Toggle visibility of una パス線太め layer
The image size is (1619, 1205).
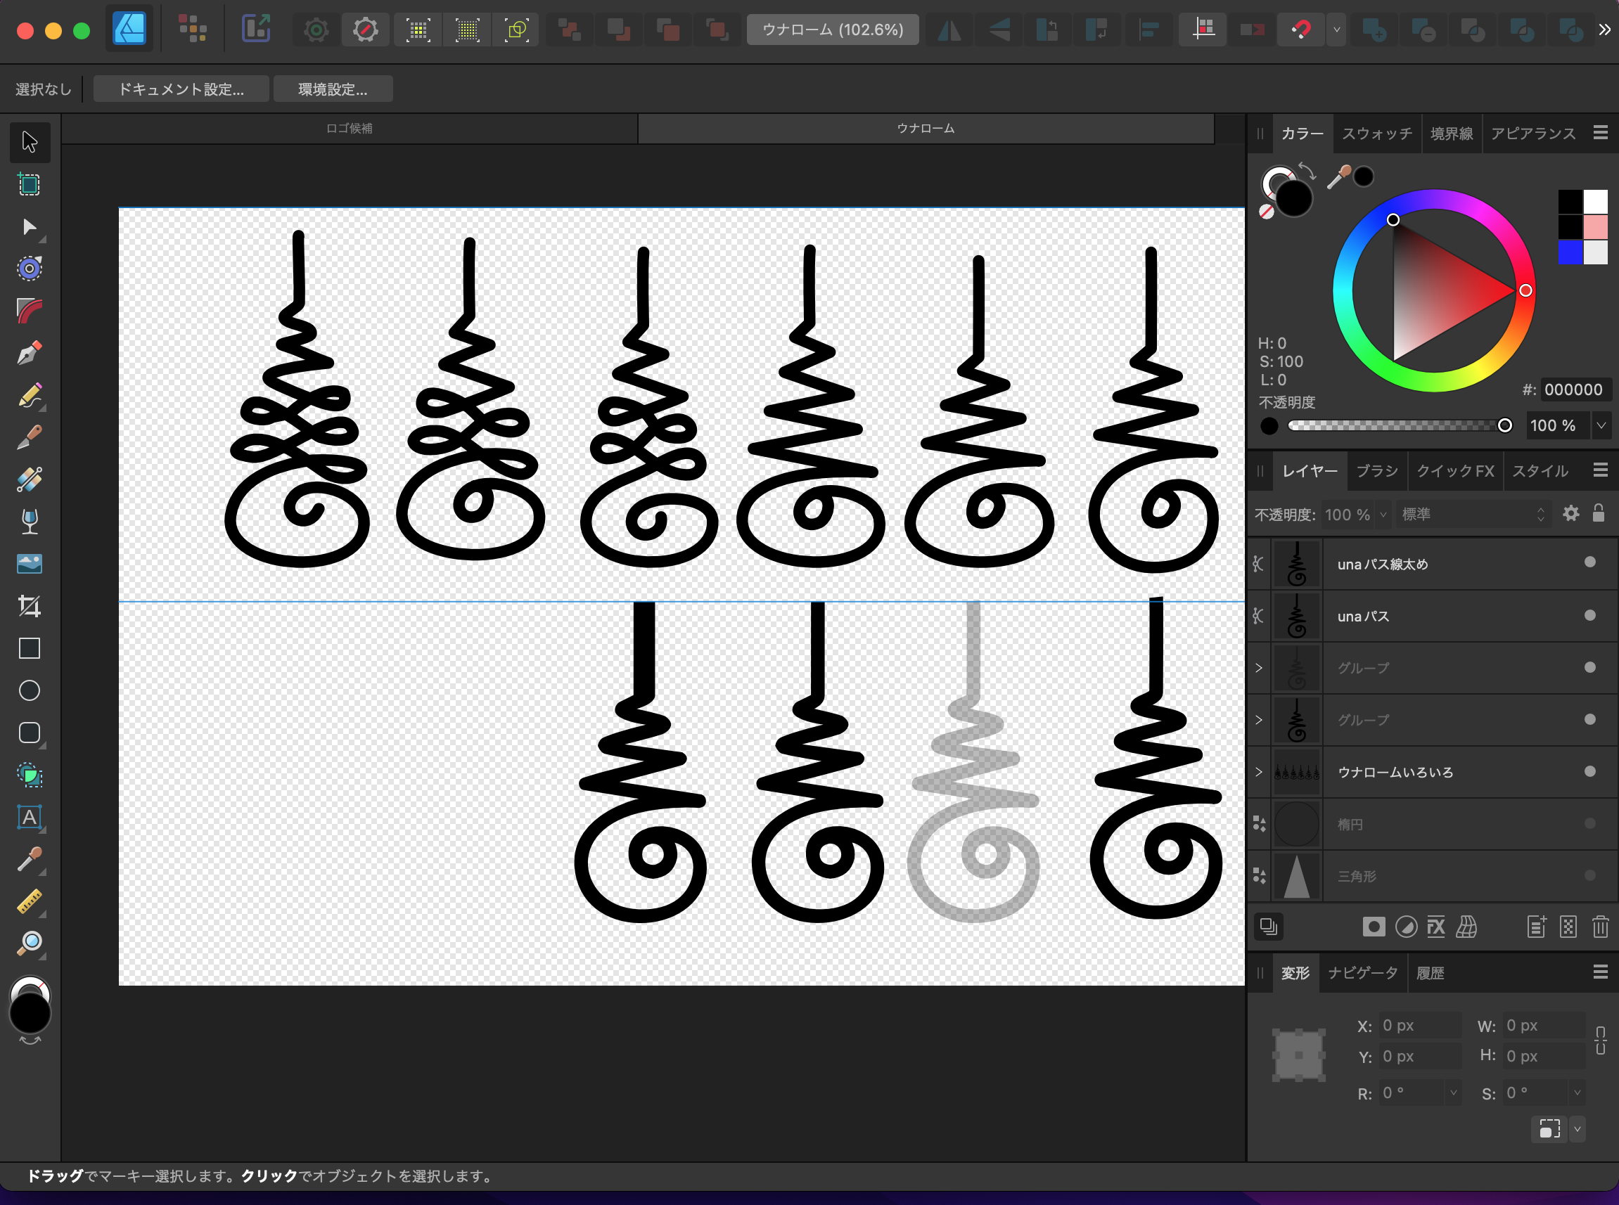point(1590,562)
